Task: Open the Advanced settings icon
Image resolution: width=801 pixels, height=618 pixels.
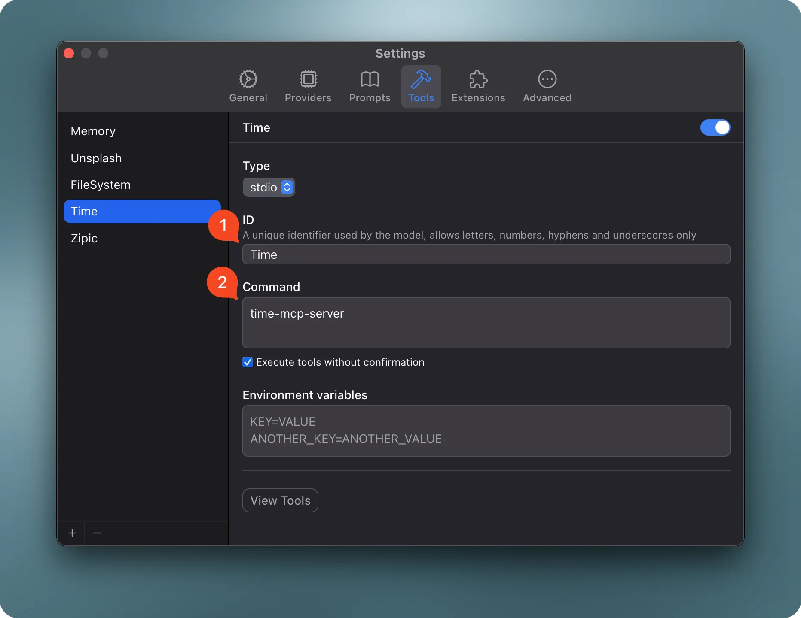Action: 547,86
